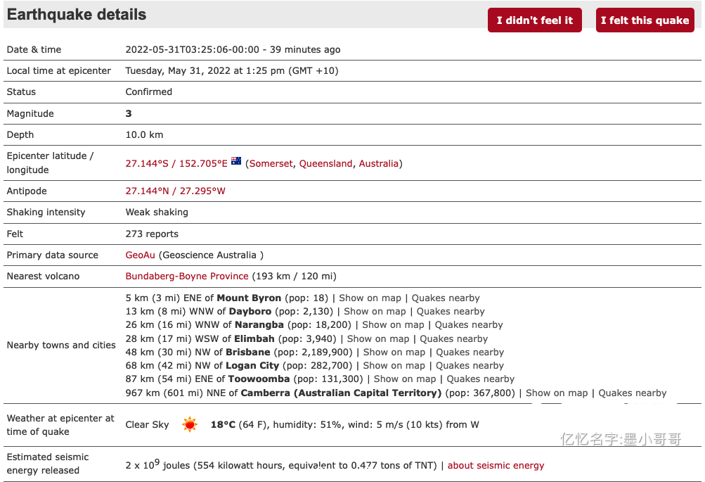Image resolution: width=705 pixels, height=482 pixels.
Task: Show Elimbah on map
Action: pos(378,338)
